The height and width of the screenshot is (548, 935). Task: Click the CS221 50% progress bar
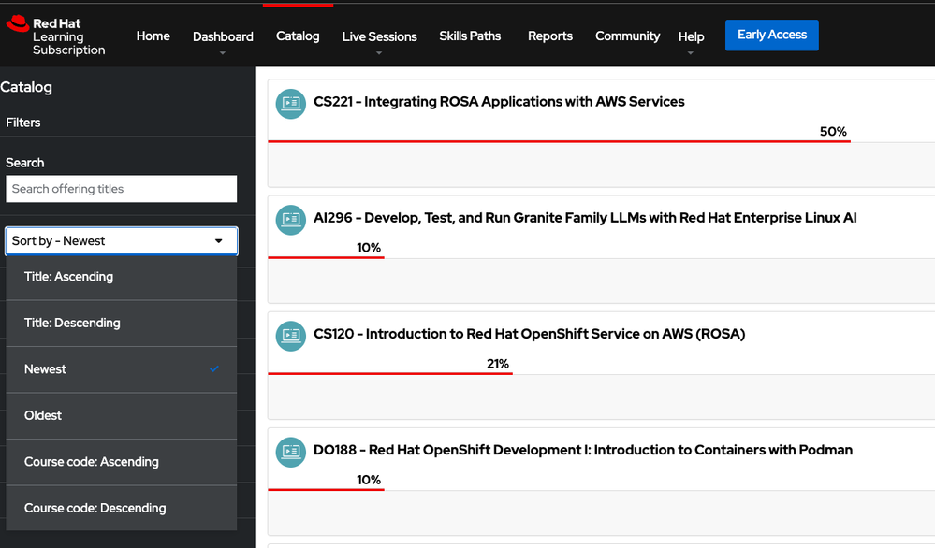coord(558,141)
